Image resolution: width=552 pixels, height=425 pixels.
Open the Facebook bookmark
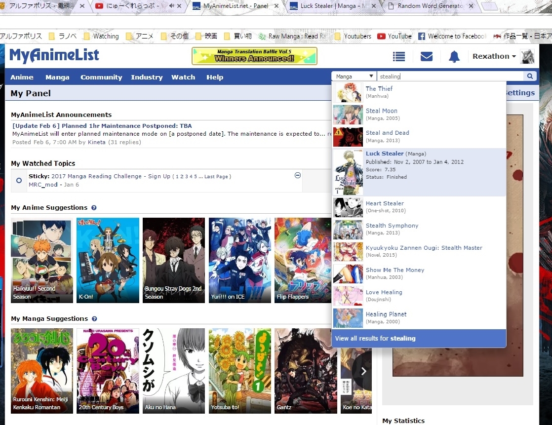(x=451, y=36)
